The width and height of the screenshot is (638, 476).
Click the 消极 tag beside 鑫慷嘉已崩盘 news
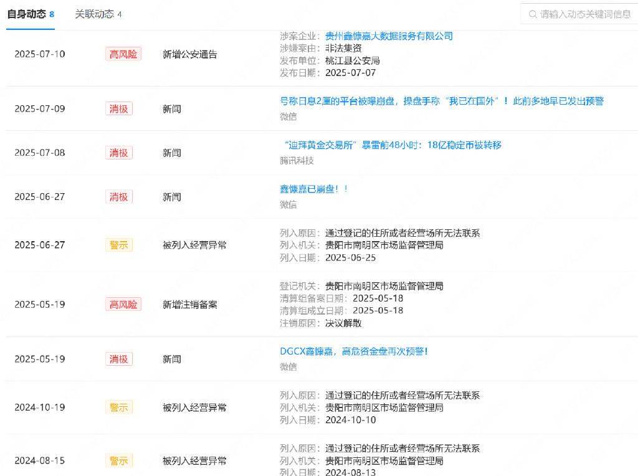point(118,196)
